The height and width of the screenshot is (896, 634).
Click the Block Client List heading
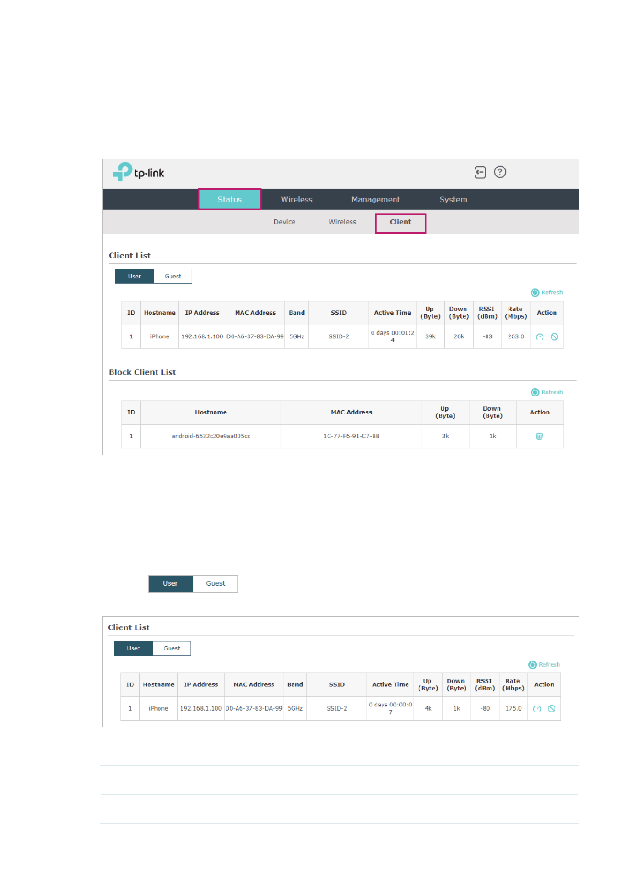coord(142,372)
